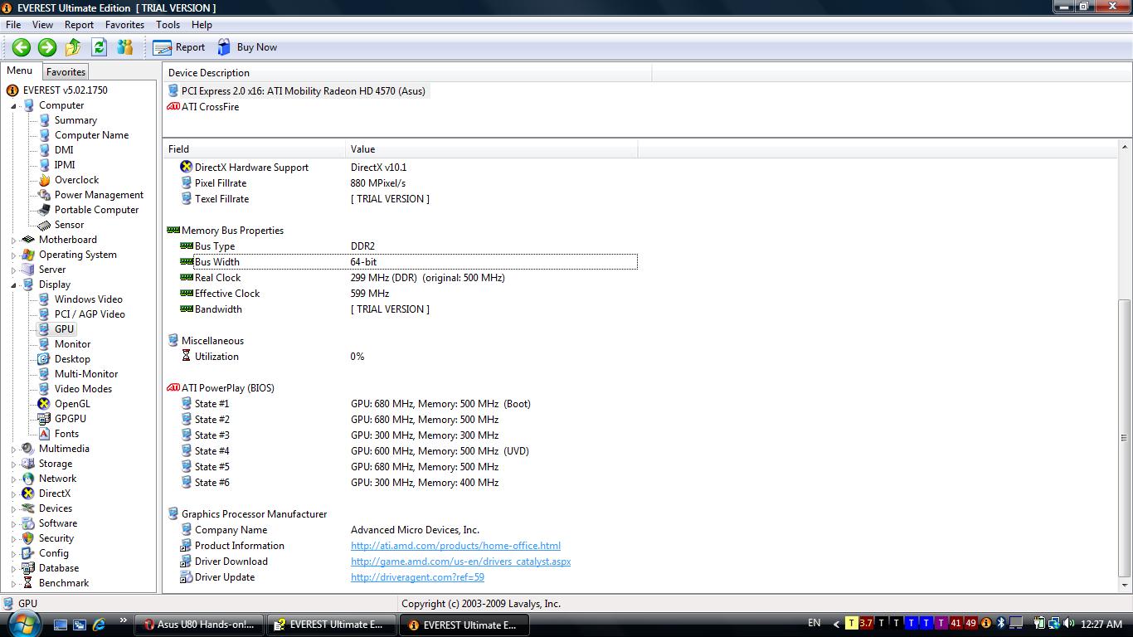The height and width of the screenshot is (637, 1133).
Task: Click the green Back arrow toolbar icon
Action: tap(22, 47)
